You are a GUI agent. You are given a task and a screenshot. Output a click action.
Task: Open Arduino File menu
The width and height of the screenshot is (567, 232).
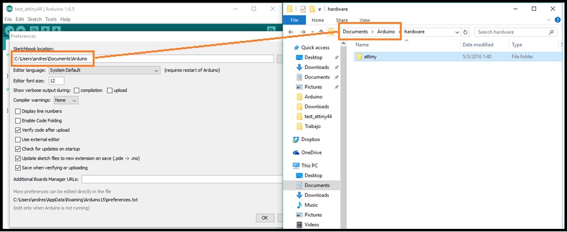coord(8,19)
